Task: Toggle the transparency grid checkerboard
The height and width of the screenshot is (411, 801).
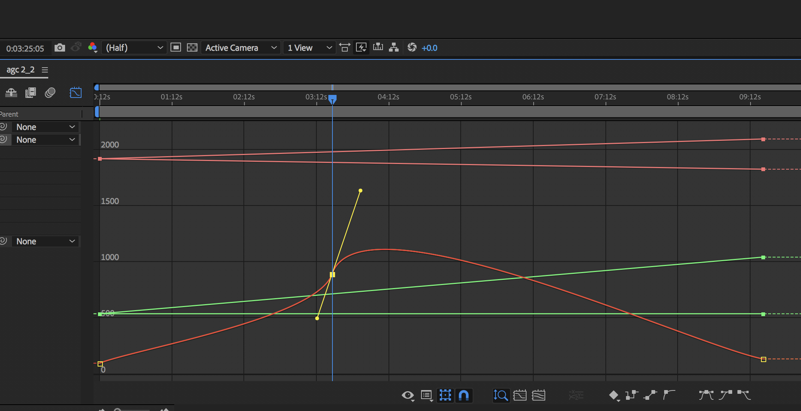Action: (192, 47)
